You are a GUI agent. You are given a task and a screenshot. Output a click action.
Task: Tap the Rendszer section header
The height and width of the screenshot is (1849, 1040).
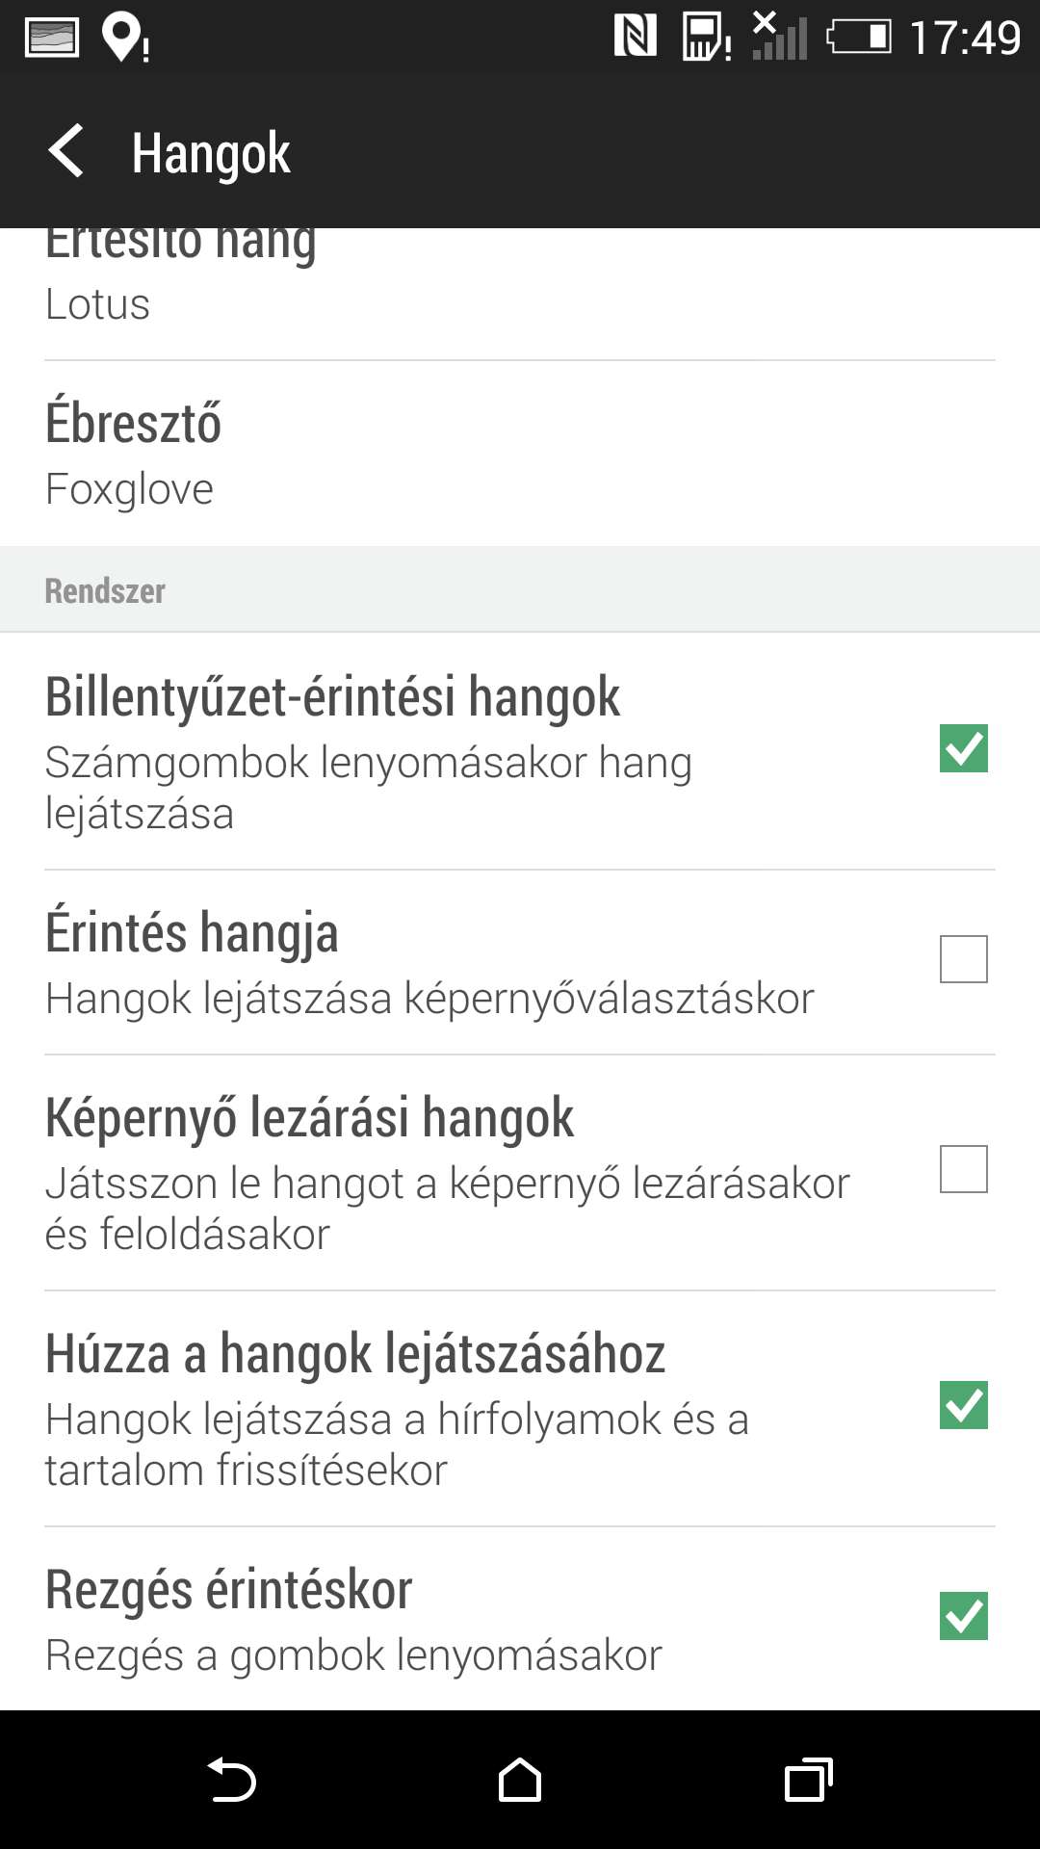pyautogui.click(x=106, y=590)
